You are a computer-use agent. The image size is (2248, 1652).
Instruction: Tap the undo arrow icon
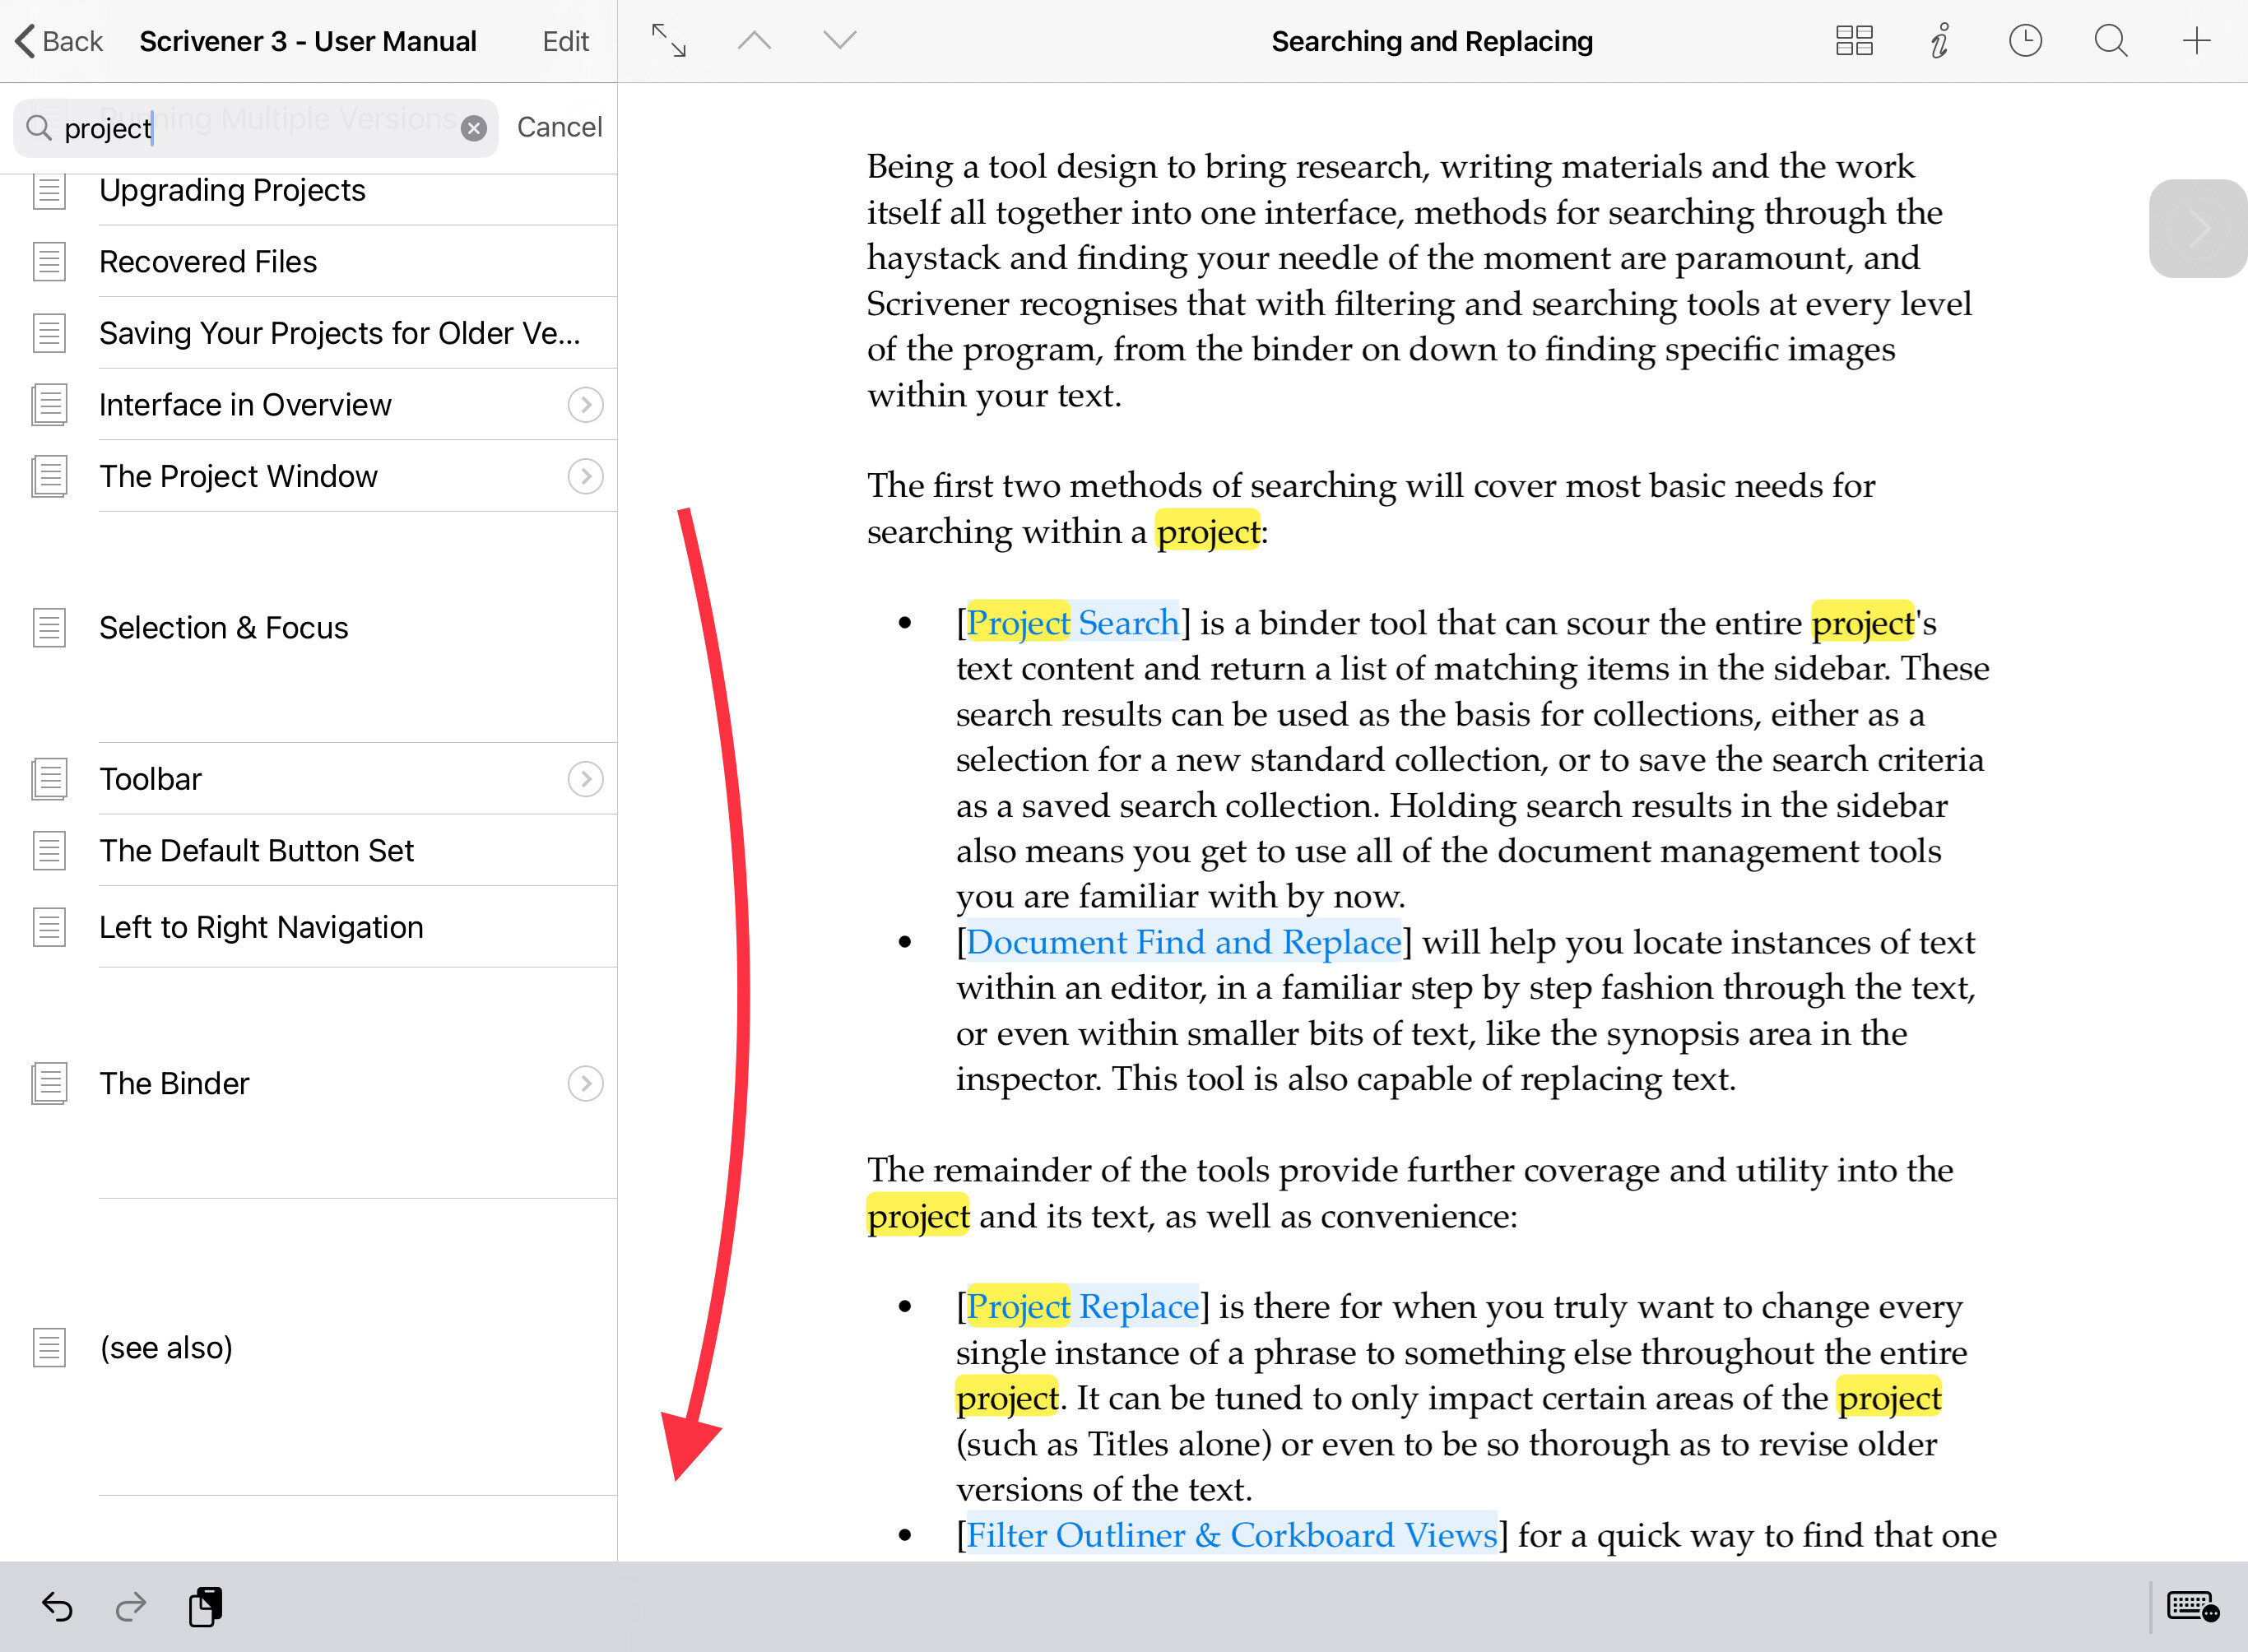tap(57, 1607)
